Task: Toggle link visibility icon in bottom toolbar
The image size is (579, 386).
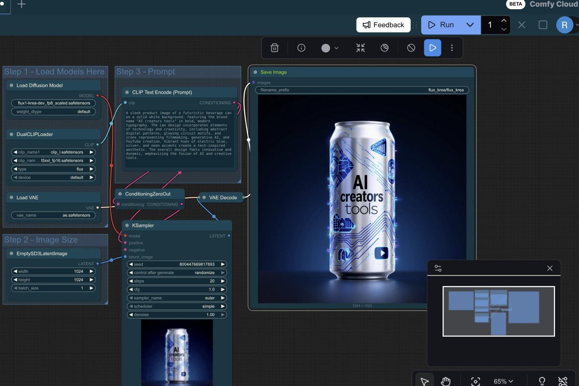Action: click(562, 381)
